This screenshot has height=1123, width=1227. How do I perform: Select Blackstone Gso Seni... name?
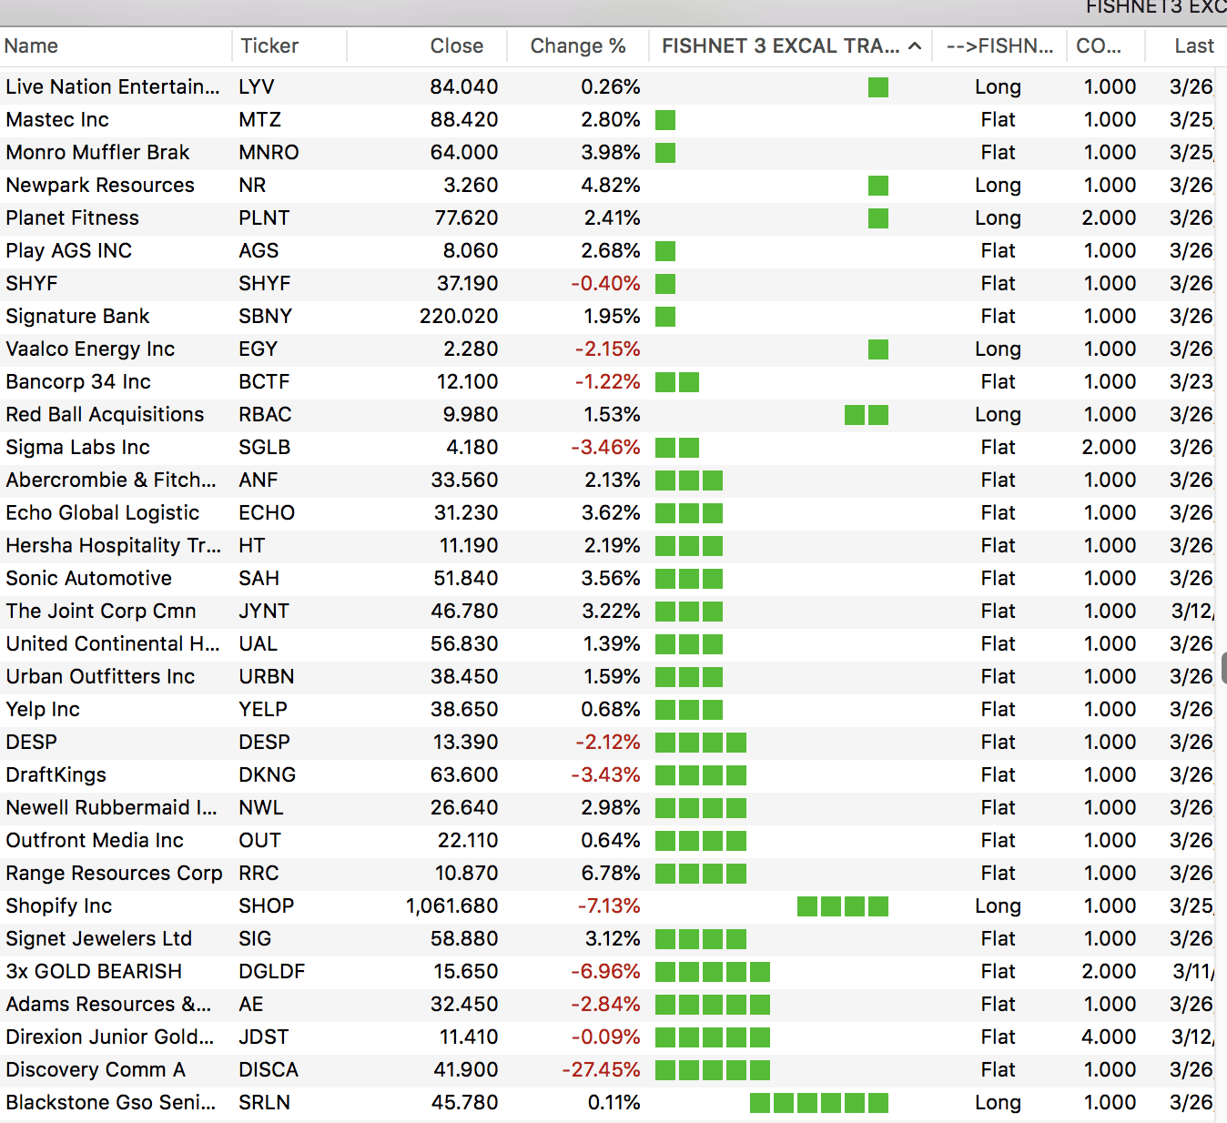111,1103
